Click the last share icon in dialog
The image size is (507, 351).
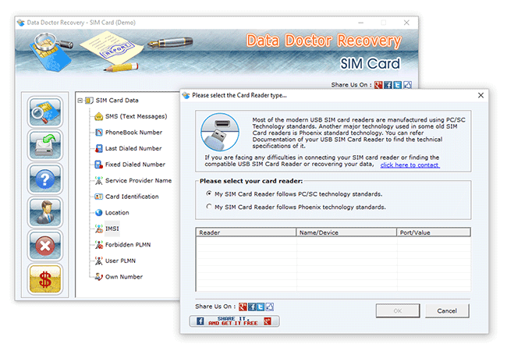point(270,307)
